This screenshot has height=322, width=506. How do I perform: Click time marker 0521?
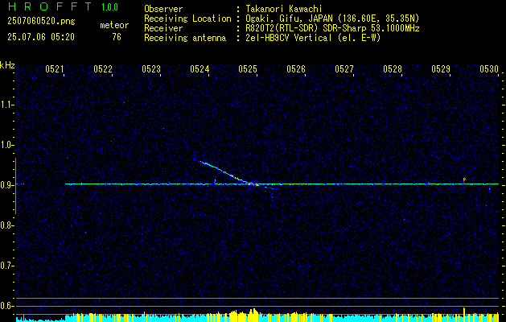pos(55,68)
